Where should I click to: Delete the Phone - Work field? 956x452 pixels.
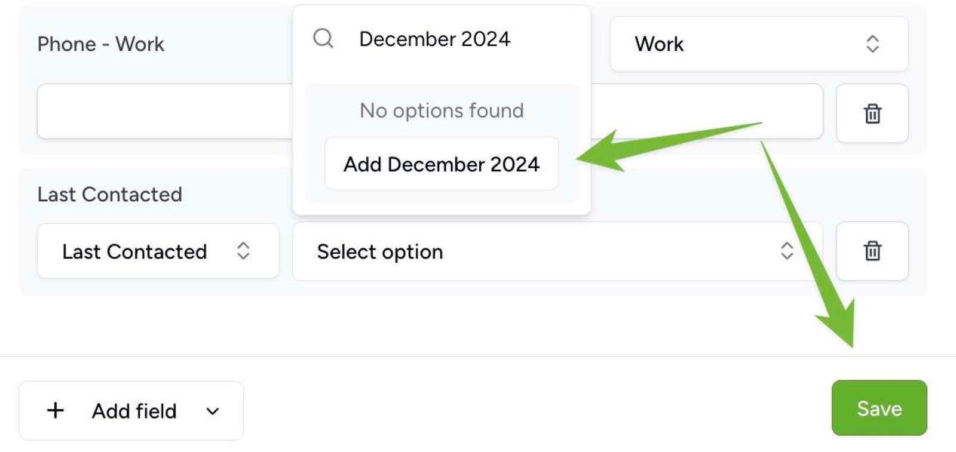coord(872,113)
